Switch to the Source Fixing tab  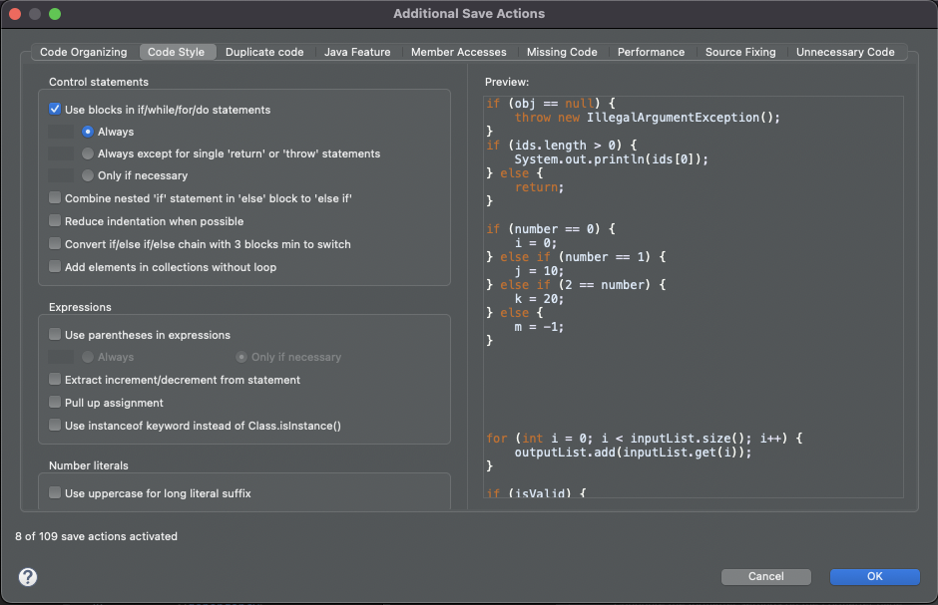pos(740,52)
